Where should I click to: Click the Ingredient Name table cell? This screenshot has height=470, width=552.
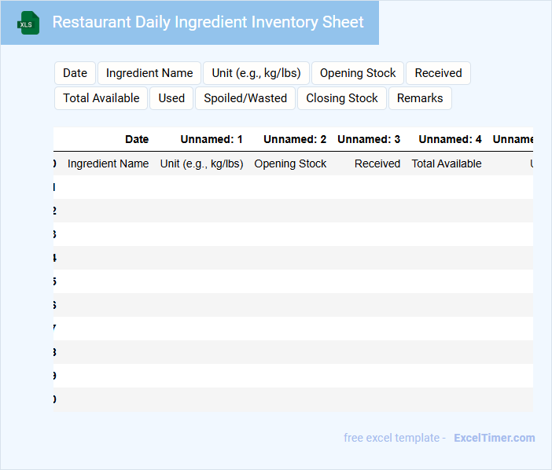tap(108, 163)
